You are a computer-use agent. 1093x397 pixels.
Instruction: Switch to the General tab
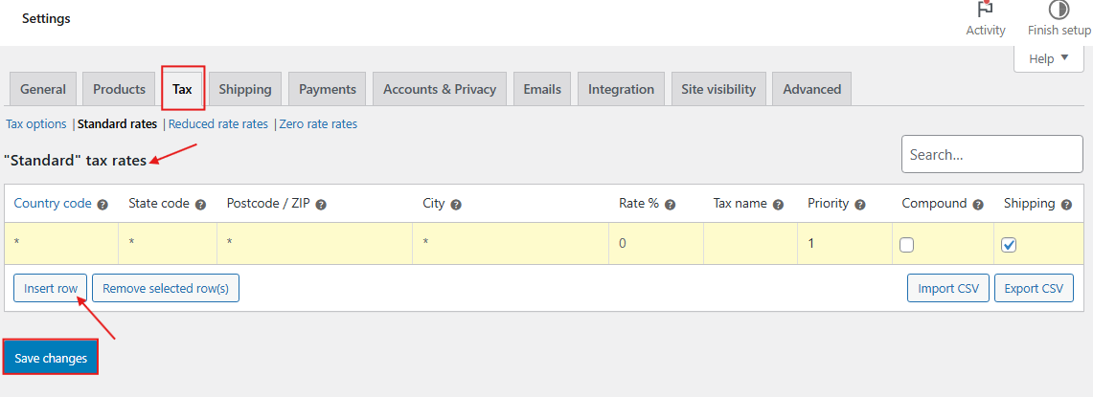point(43,89)
